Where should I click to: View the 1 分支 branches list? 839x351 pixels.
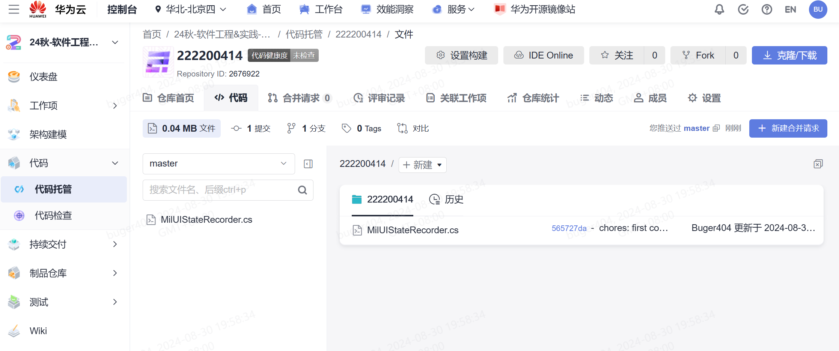[306, 129]
